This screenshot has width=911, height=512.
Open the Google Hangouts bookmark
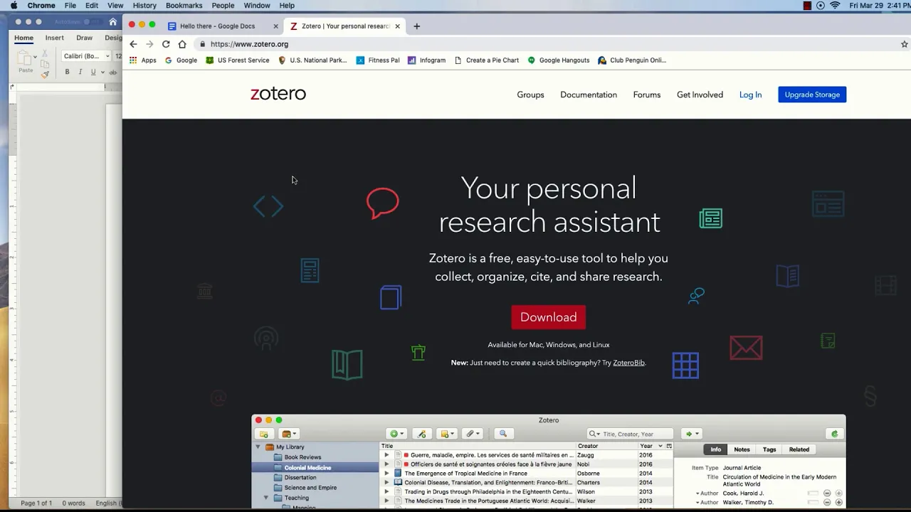point(559,60)
